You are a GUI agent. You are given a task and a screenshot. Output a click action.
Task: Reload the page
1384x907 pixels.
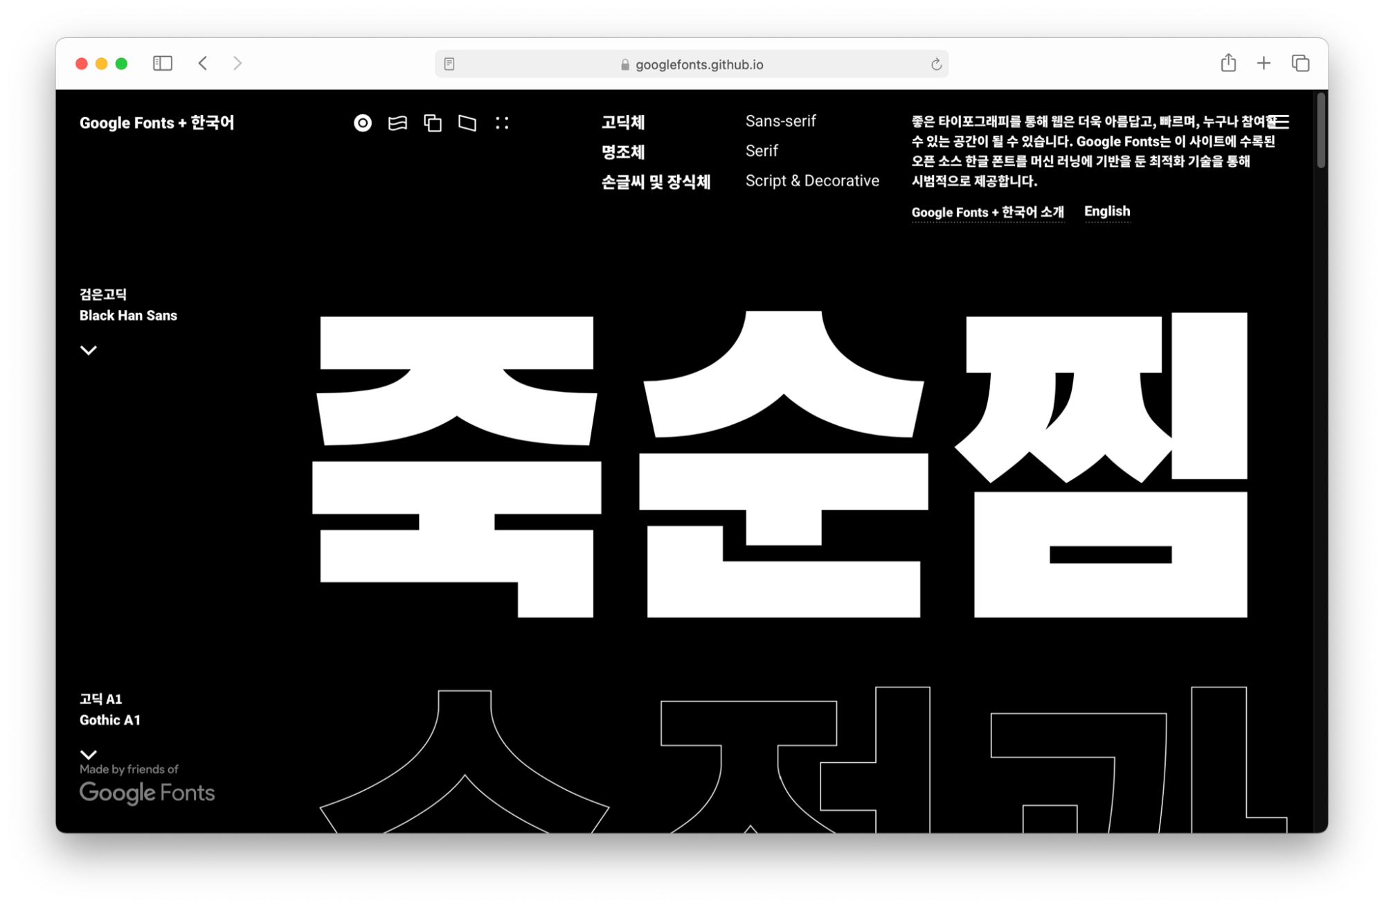point(936,64)
